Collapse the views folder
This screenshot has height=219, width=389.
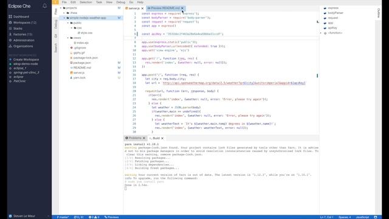click(68, 38)
